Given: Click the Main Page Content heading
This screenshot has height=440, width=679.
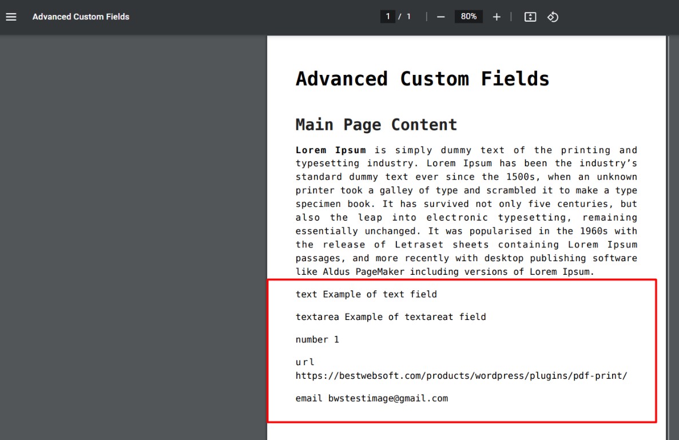Looking at the screenshot, I should click(x=376, y=125).
